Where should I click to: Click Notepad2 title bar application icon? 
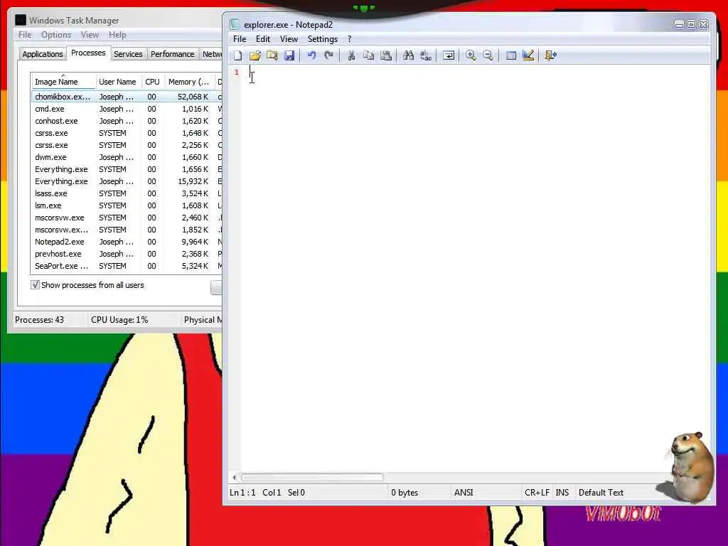235,25
